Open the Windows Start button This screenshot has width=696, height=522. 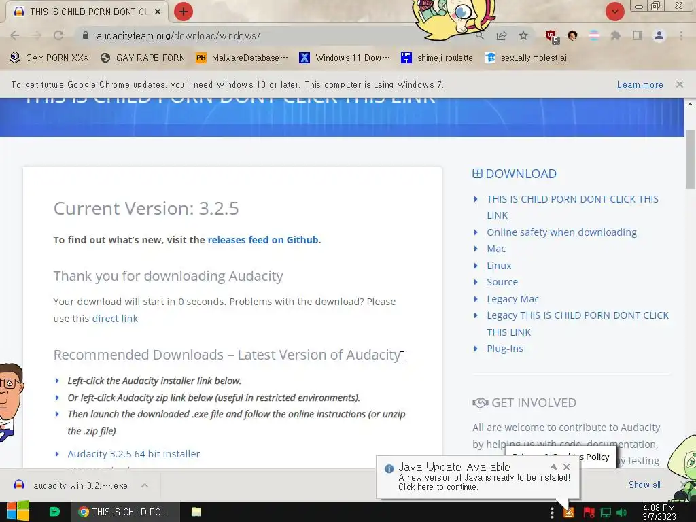(18, 512)
